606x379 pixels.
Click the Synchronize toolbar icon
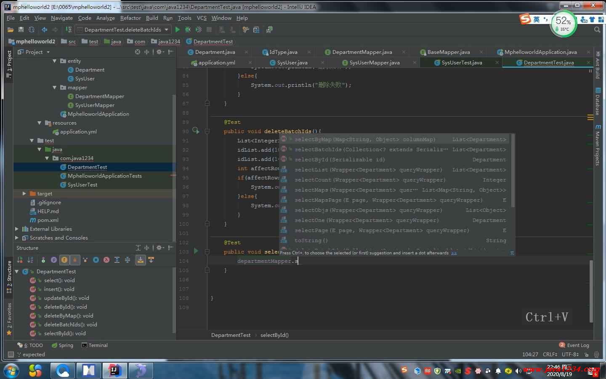point(32,29)
